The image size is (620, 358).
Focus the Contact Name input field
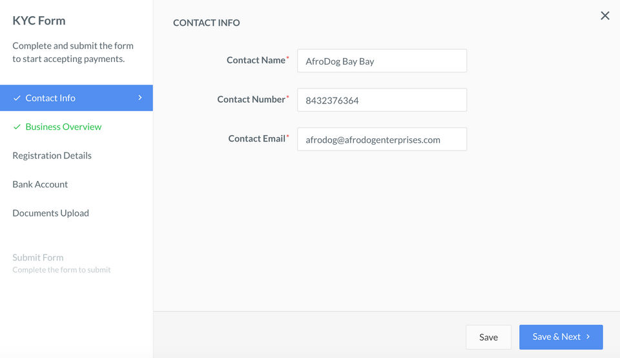[x=382, y=61]
